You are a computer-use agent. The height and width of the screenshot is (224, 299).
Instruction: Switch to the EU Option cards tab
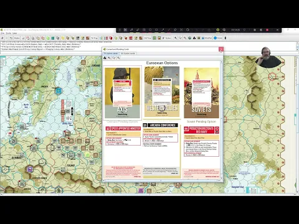(111, 54)
